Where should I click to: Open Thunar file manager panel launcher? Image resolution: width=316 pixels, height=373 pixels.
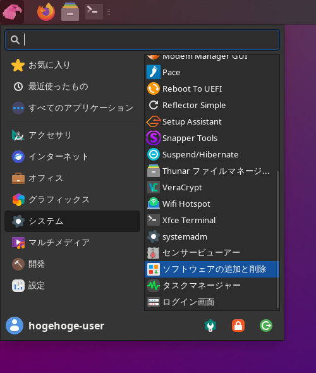pyautogui.click(x=70, y=12)
